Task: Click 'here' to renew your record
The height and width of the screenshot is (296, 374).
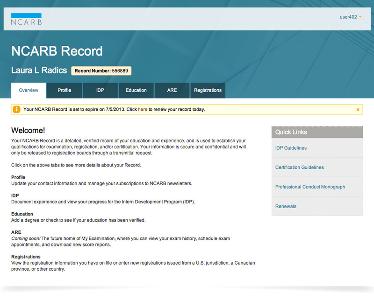Action: click(x=143, y=109)
